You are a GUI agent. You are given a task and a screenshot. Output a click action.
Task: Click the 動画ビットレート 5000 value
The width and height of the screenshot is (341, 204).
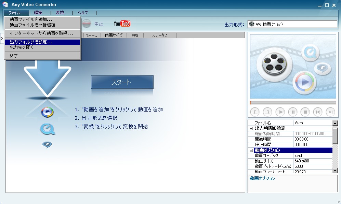pyautogui.click(x=313, y=166)
